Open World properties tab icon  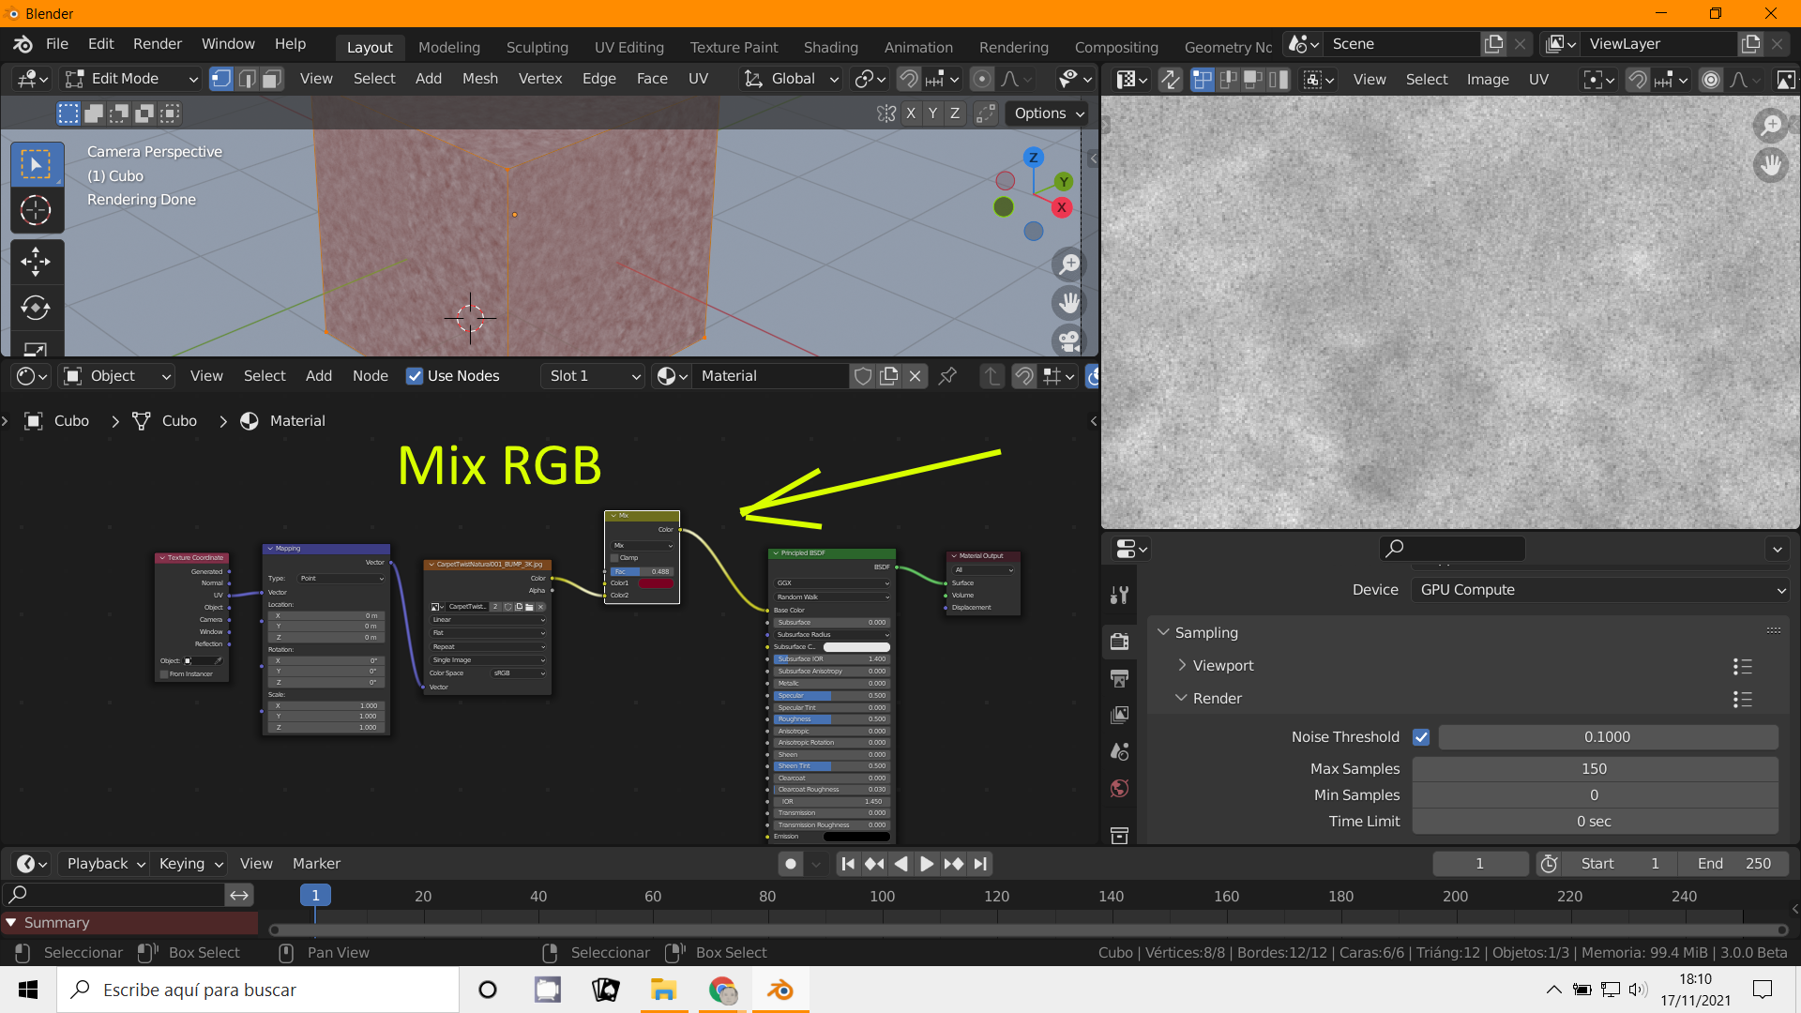click(x=1119, y=789)
